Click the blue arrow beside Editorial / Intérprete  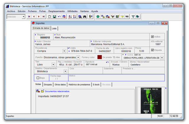pos(91,41)
